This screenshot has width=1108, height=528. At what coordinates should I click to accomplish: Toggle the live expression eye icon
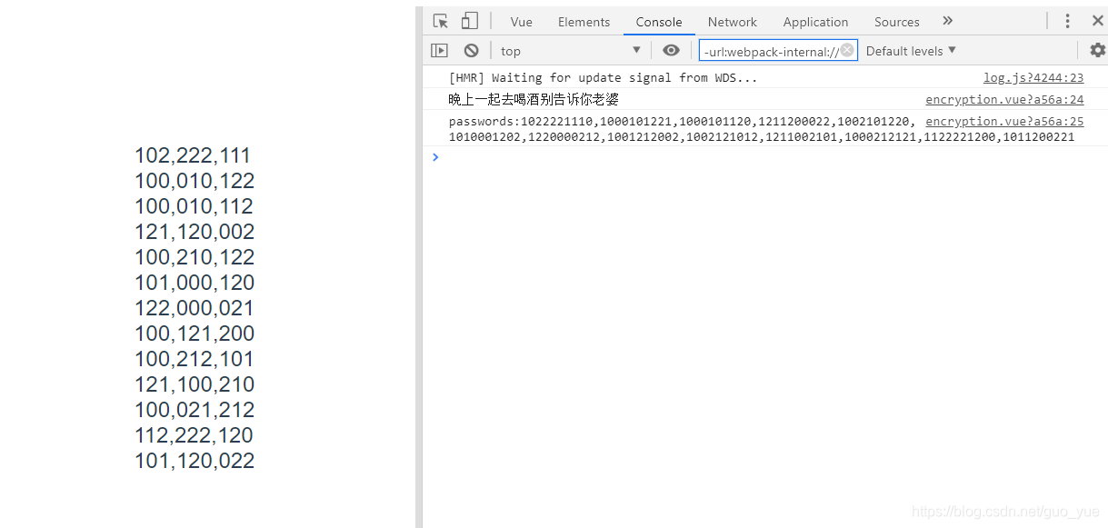[671, 51]
